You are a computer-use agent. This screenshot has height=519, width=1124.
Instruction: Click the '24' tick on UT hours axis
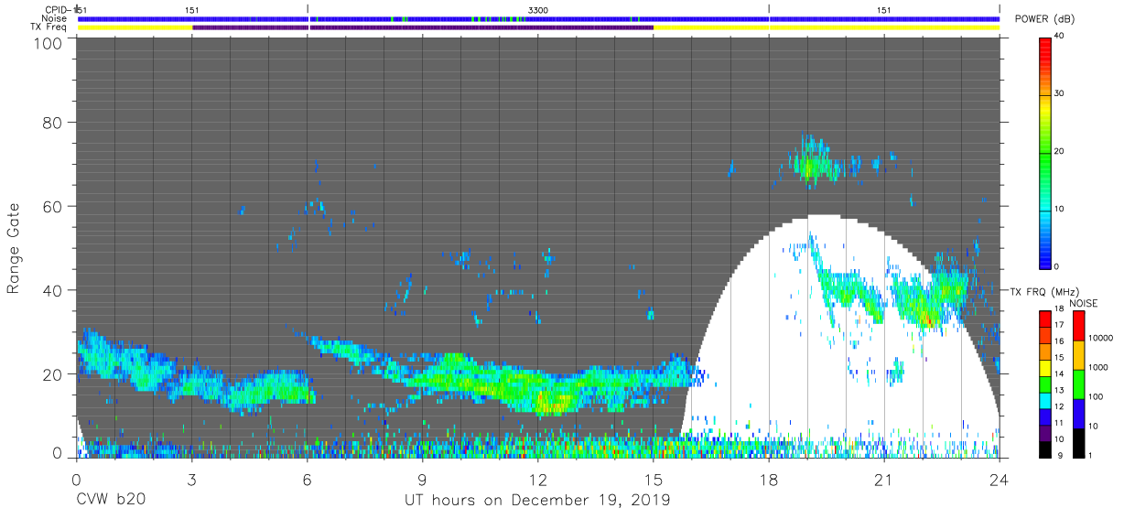pos(1000,479)
